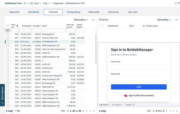Open page size dropdown in order list footer

point(65,111)
